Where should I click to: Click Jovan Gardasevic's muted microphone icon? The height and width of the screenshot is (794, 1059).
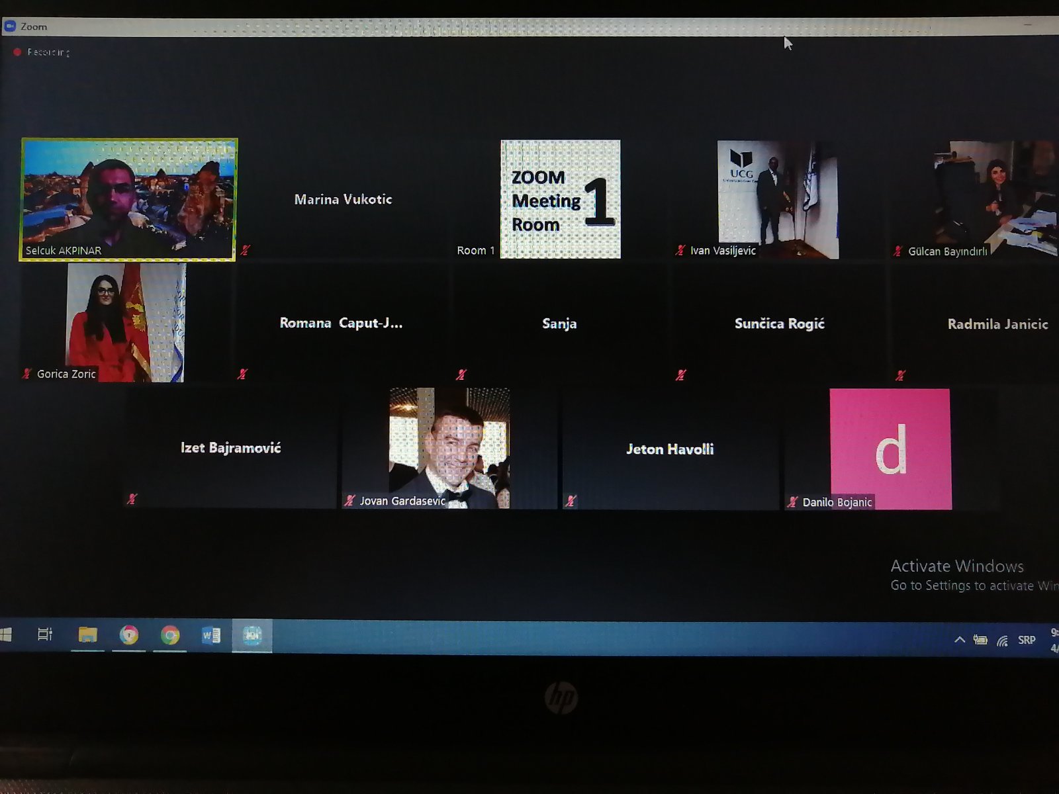coord(349,501)
